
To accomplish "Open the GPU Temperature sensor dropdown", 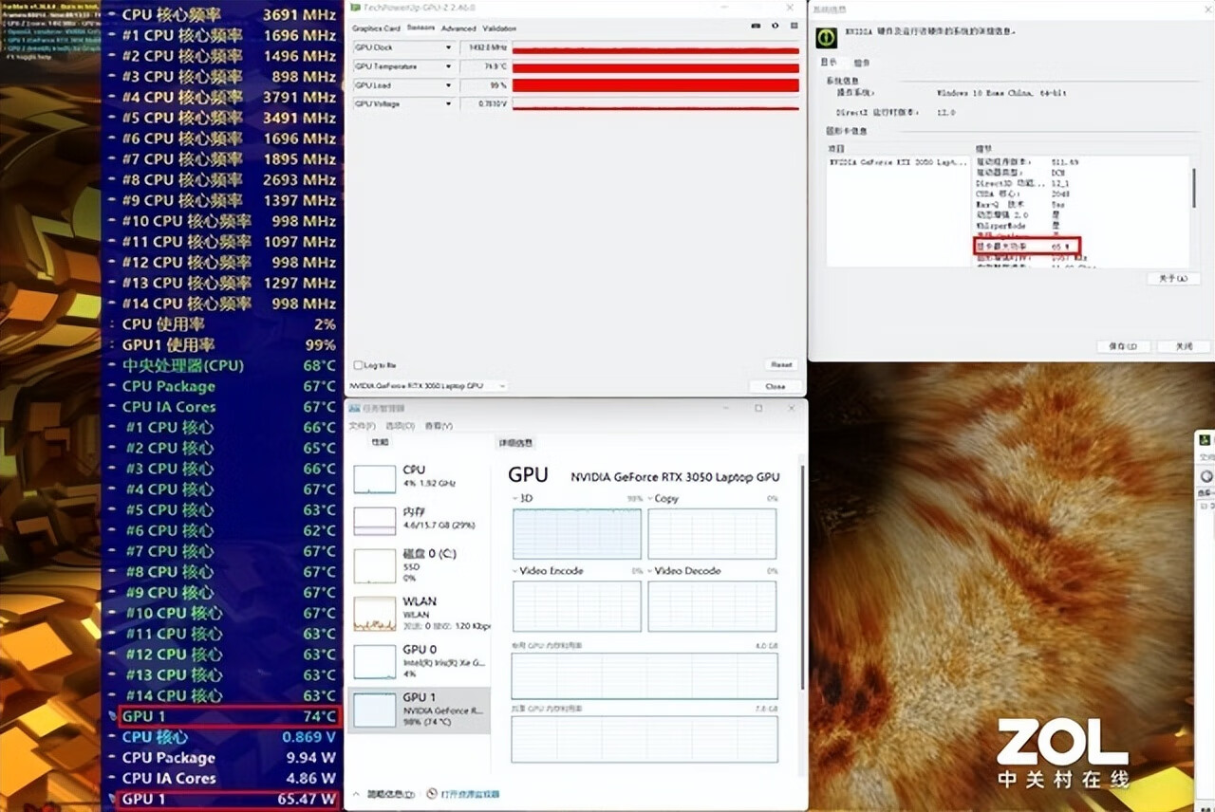I will point(449,66).
